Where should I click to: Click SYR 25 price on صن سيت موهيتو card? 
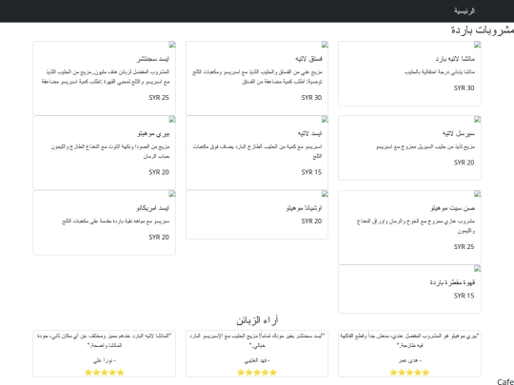[x=464, y=247]
